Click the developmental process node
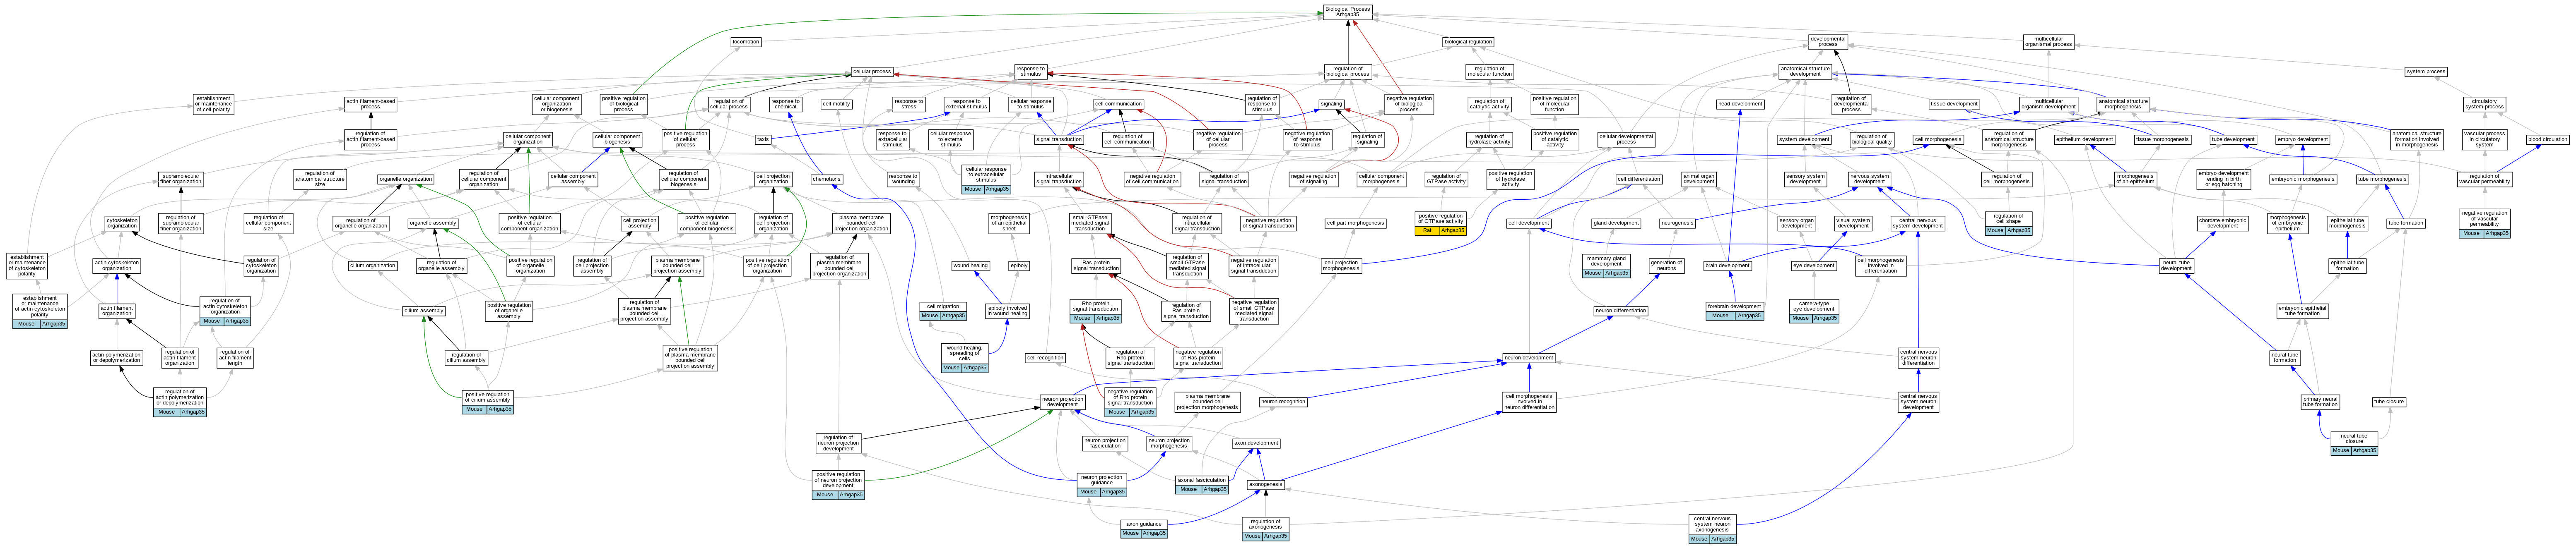Screen dimensions: 2576x548 (1828, 42)
